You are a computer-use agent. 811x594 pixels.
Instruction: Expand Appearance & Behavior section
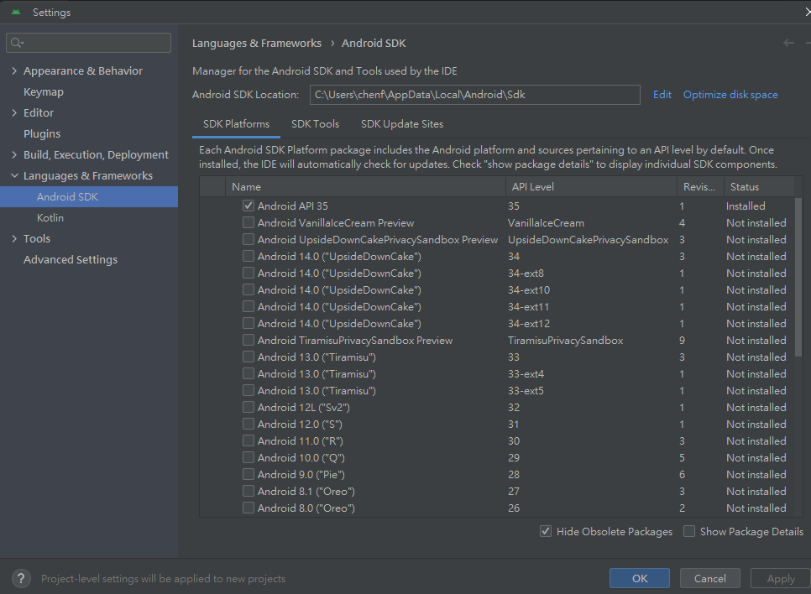14,71
